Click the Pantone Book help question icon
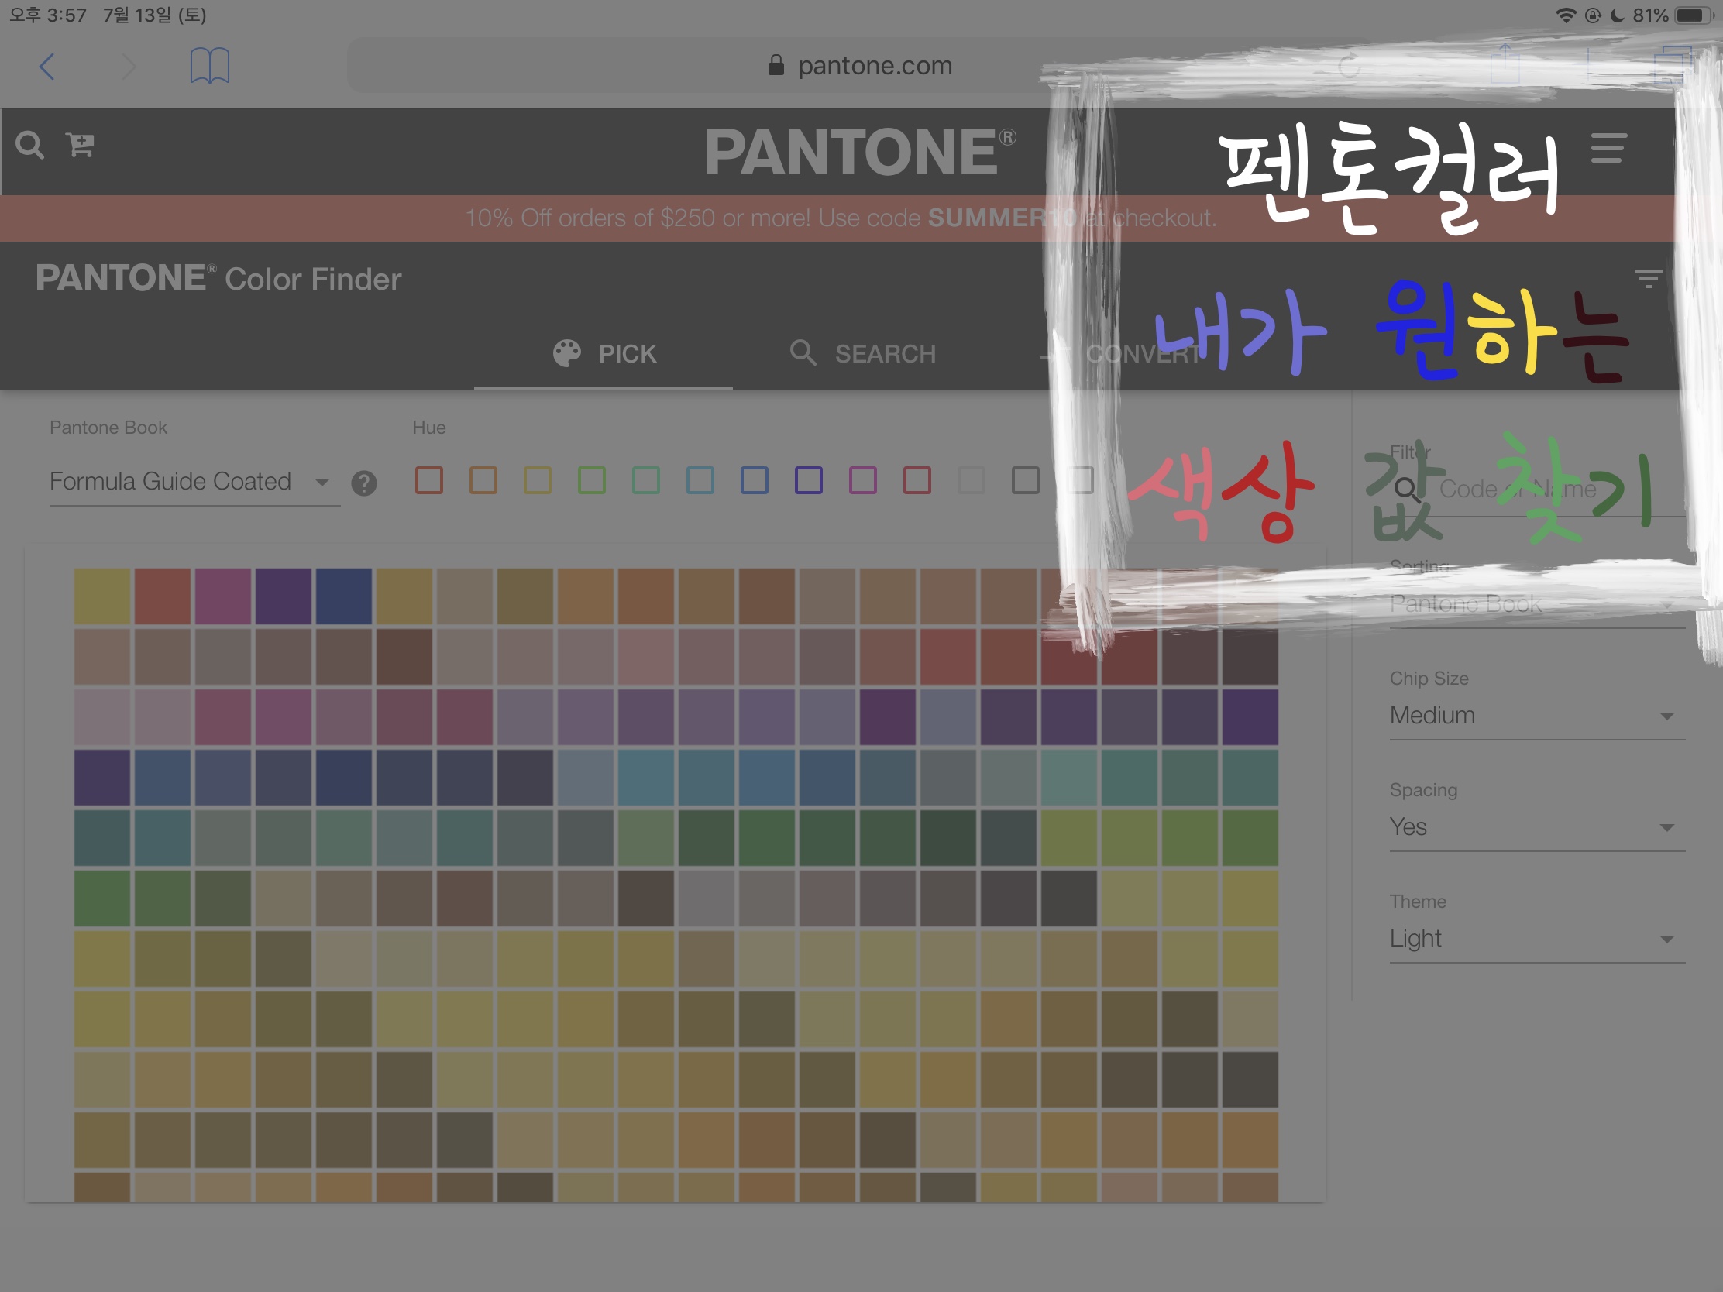The image size is (1723, 1292). [x=364, y=483]
